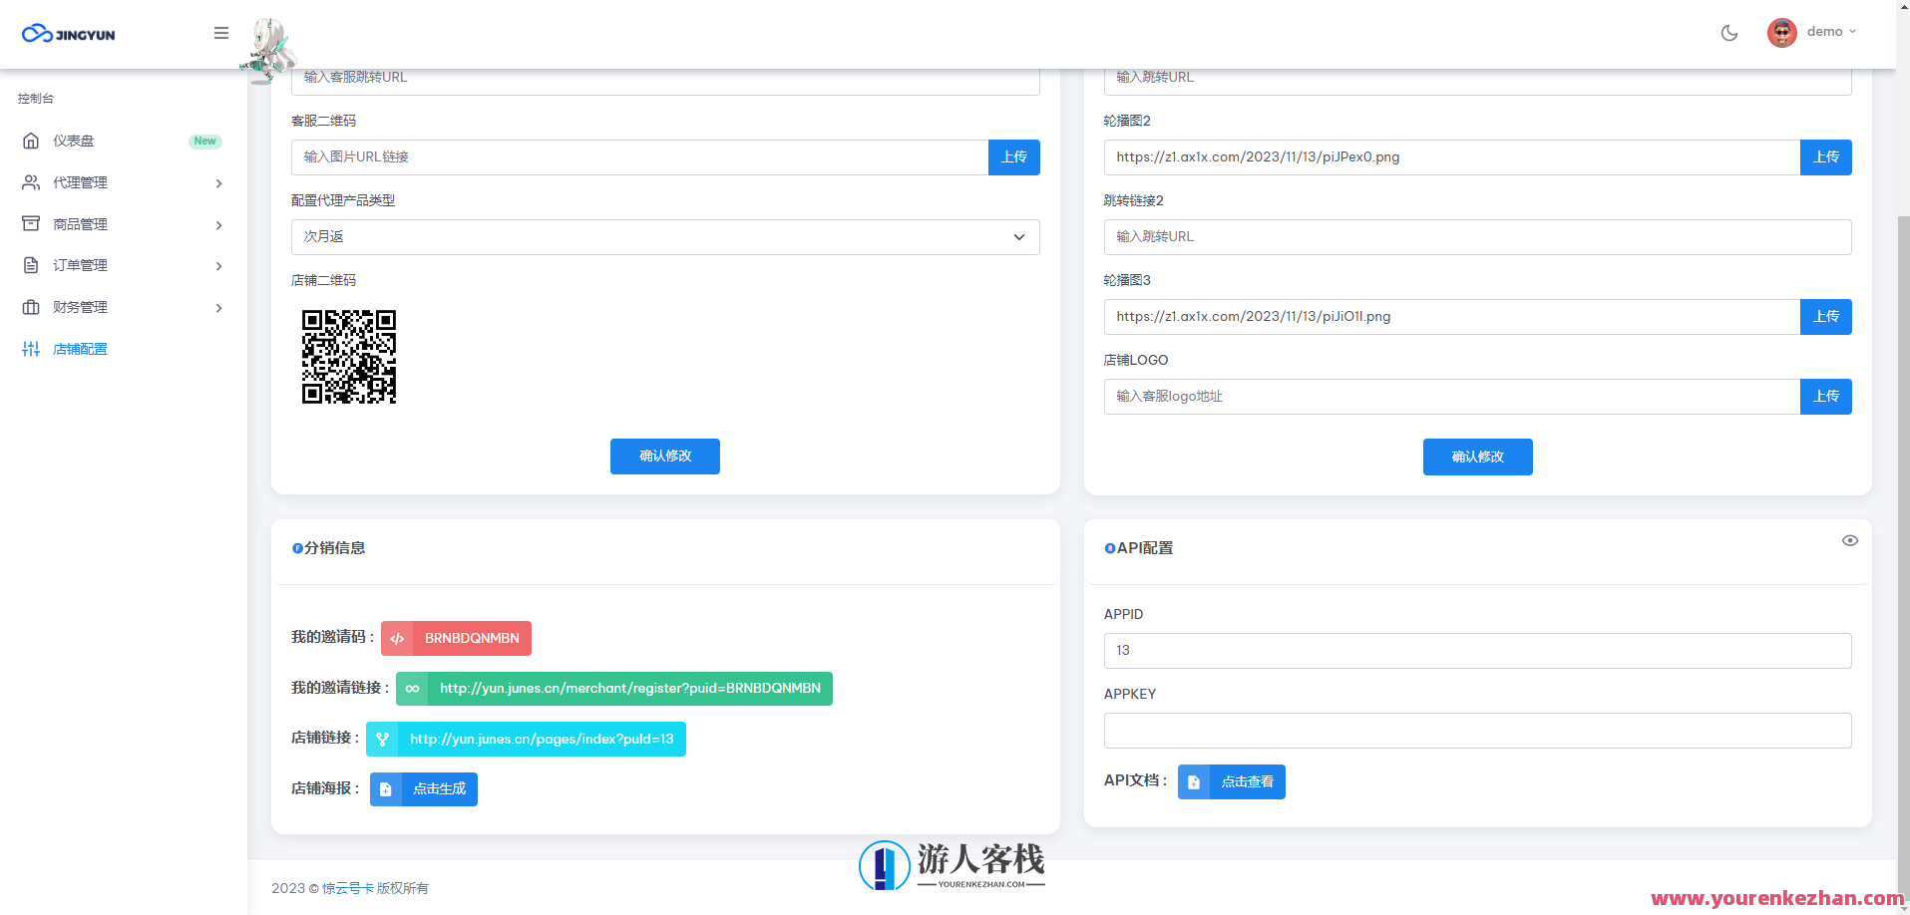Toggle dark mode with the moon icon
Image resolution: width=1910 pixels, height=915 pixels.
[1728, 32]
